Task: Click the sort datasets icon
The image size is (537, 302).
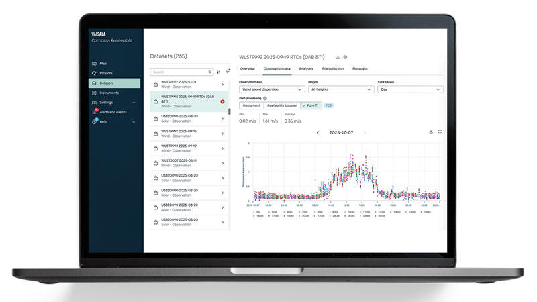Action: tap(218, 72)
